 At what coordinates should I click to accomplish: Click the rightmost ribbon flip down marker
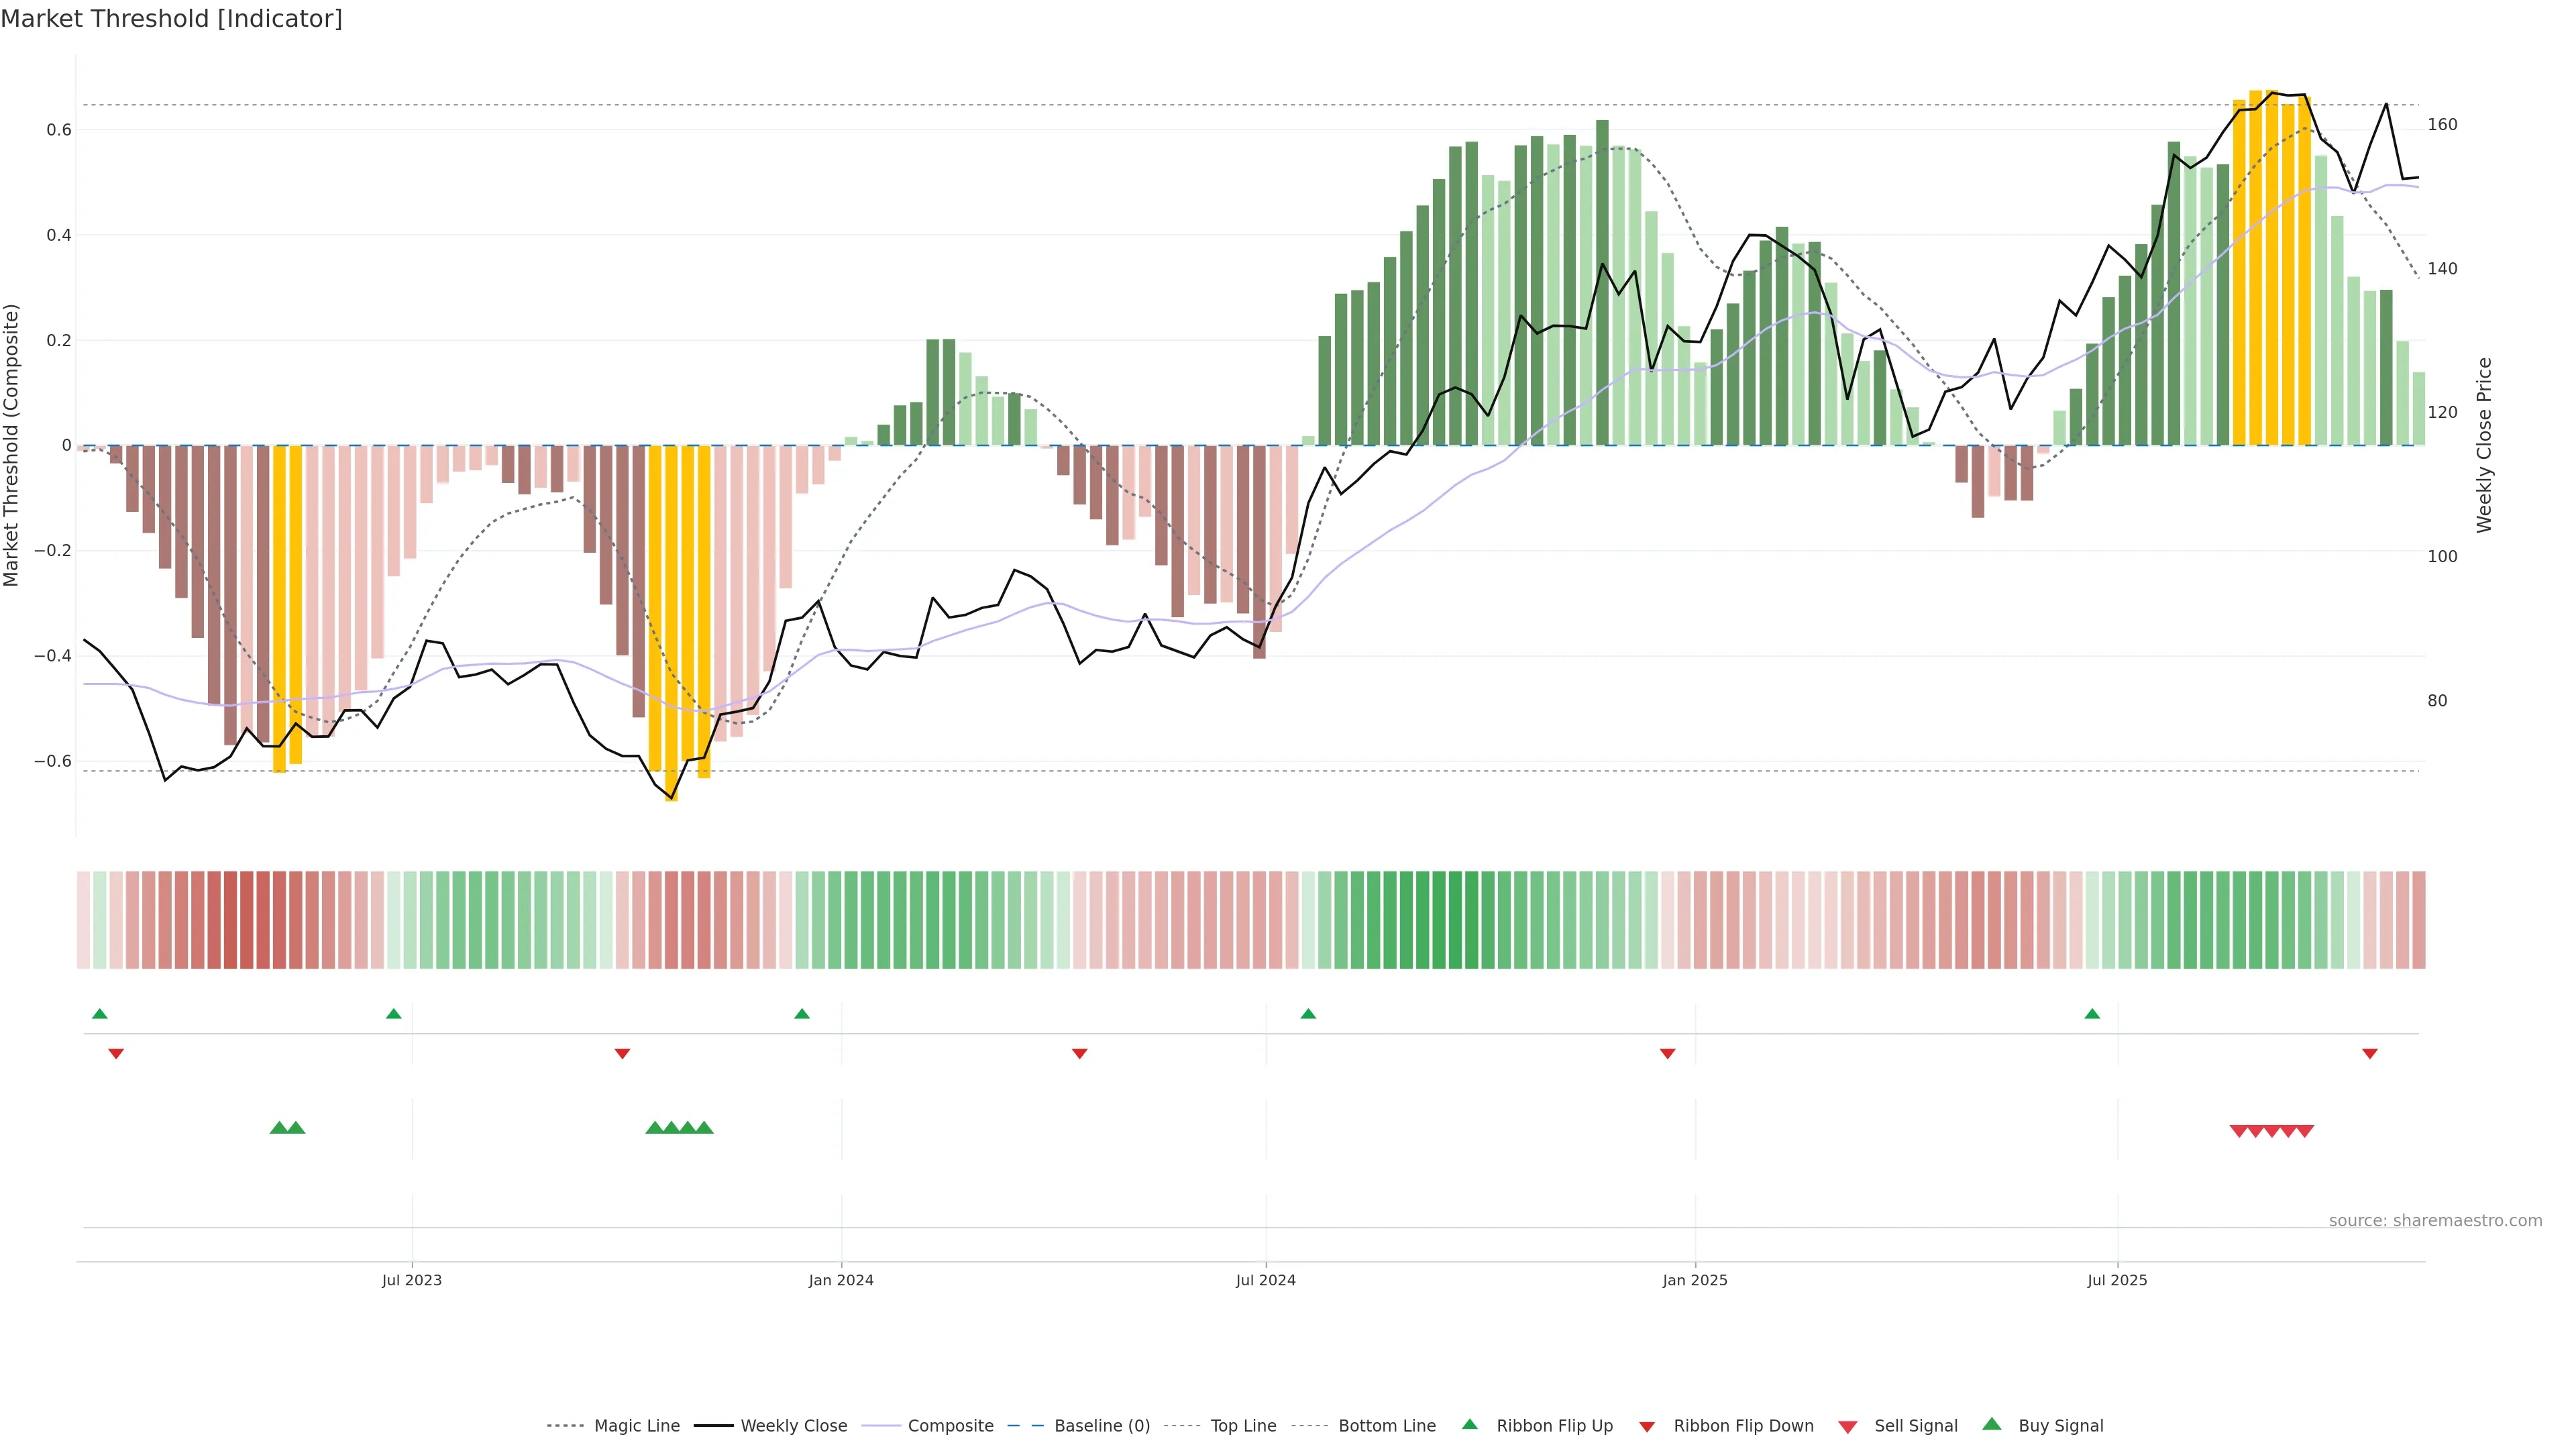2369,1054
